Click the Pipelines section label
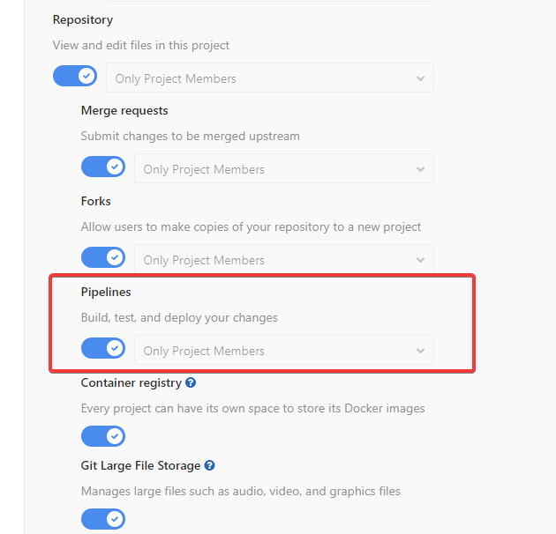The image size is (556, 534). 106,292
